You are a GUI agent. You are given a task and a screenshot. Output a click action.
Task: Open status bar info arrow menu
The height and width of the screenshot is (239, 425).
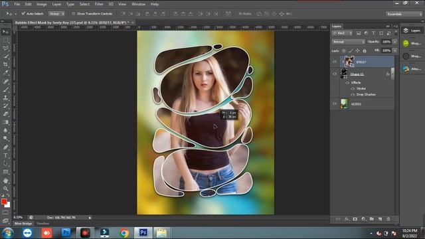click(x=90, y=218)
